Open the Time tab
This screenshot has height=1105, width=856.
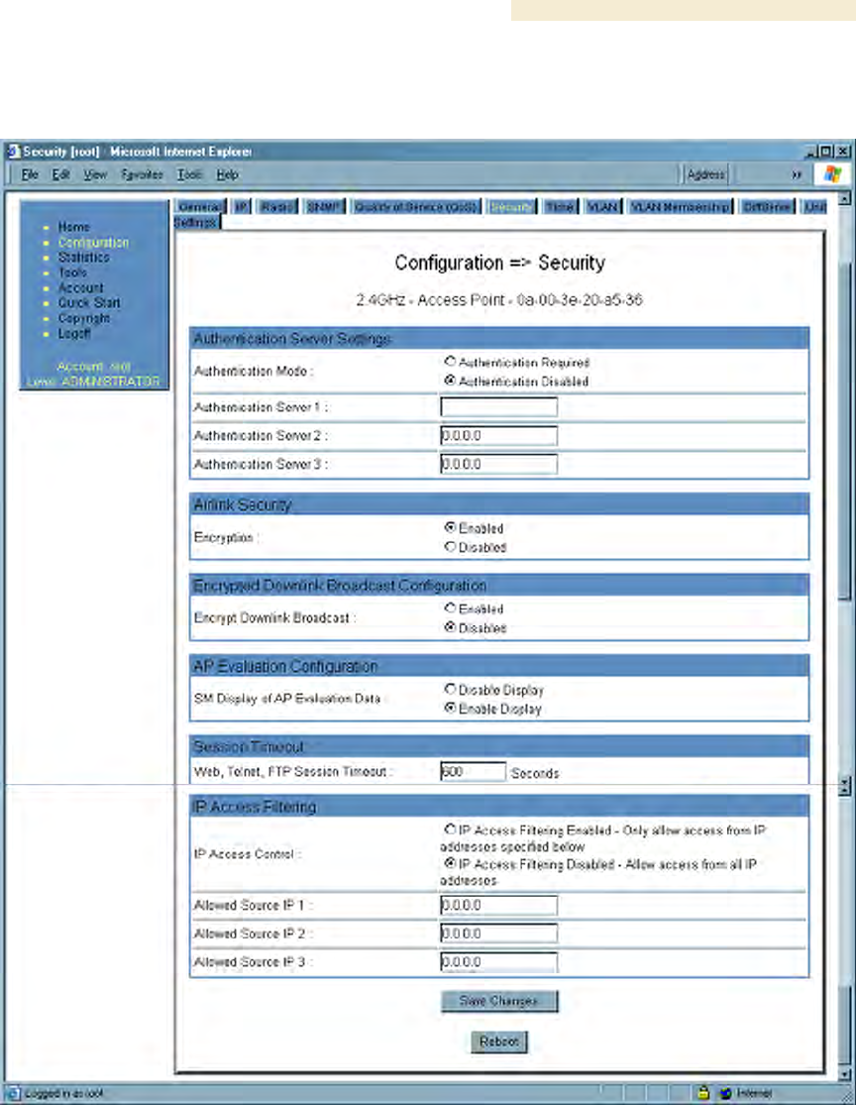click(x=560, y=206)
